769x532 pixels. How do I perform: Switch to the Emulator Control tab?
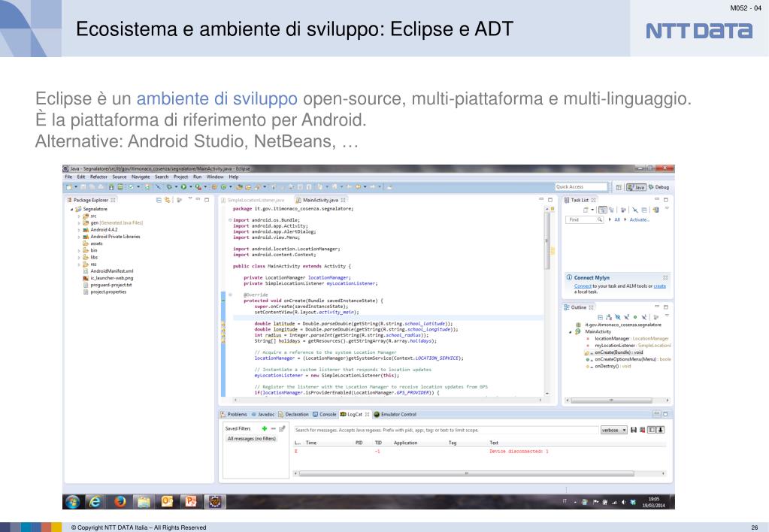pyautogui.click(x=395, y=414)
